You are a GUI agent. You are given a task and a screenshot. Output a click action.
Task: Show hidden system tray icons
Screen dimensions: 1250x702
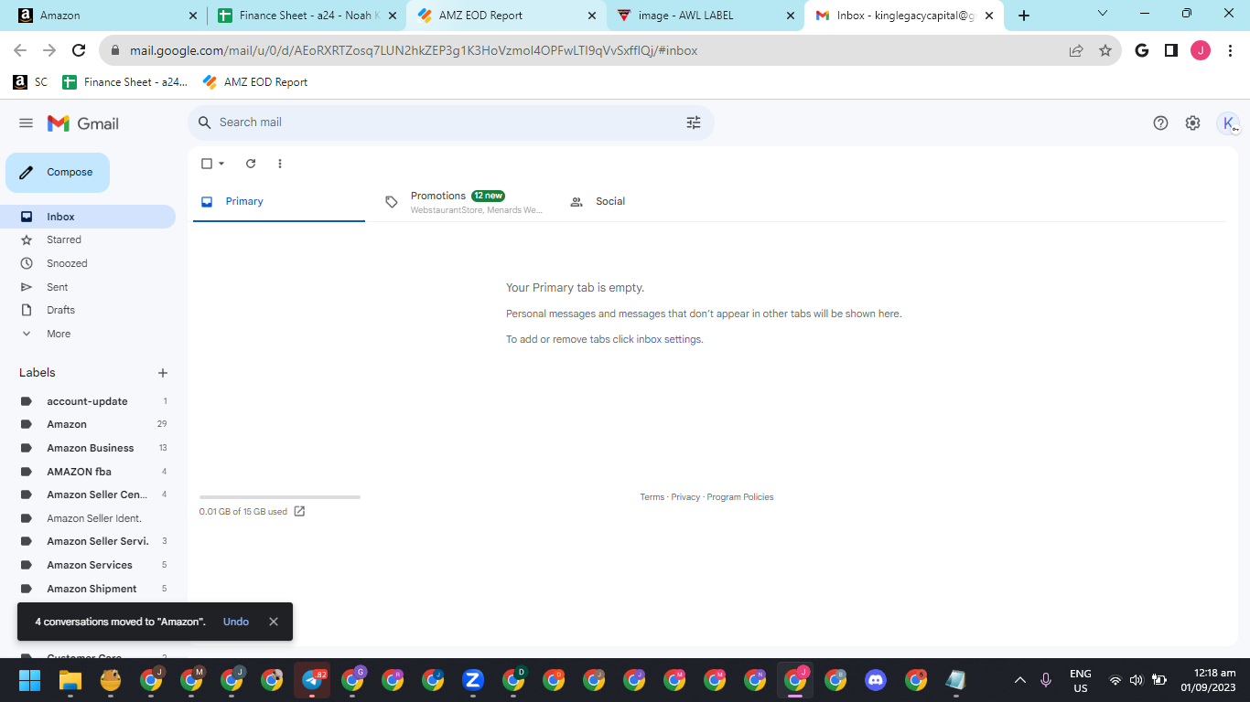(1020, 680)
